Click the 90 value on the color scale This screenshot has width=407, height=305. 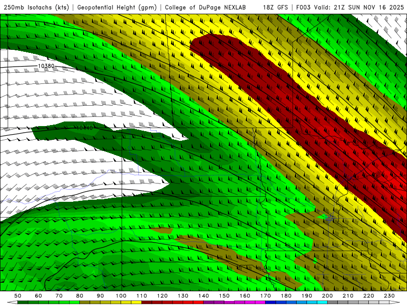[100, 296]
